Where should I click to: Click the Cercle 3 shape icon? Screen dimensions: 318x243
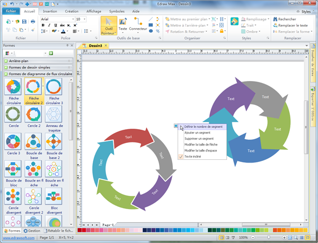point(13,143)
